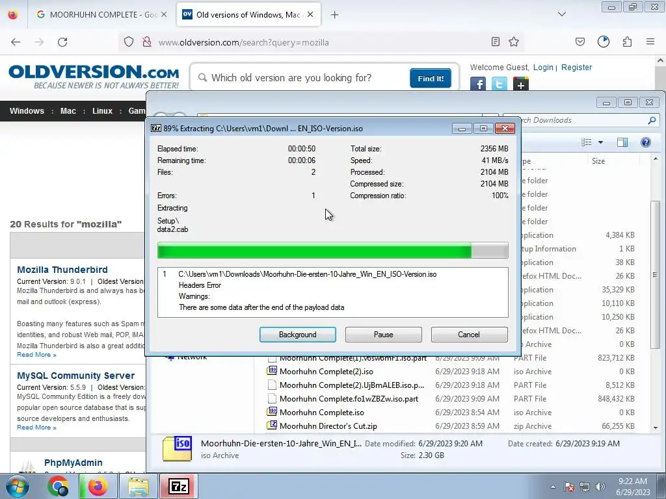
Task: Open the Mac category menu
Action: point(68,110)
